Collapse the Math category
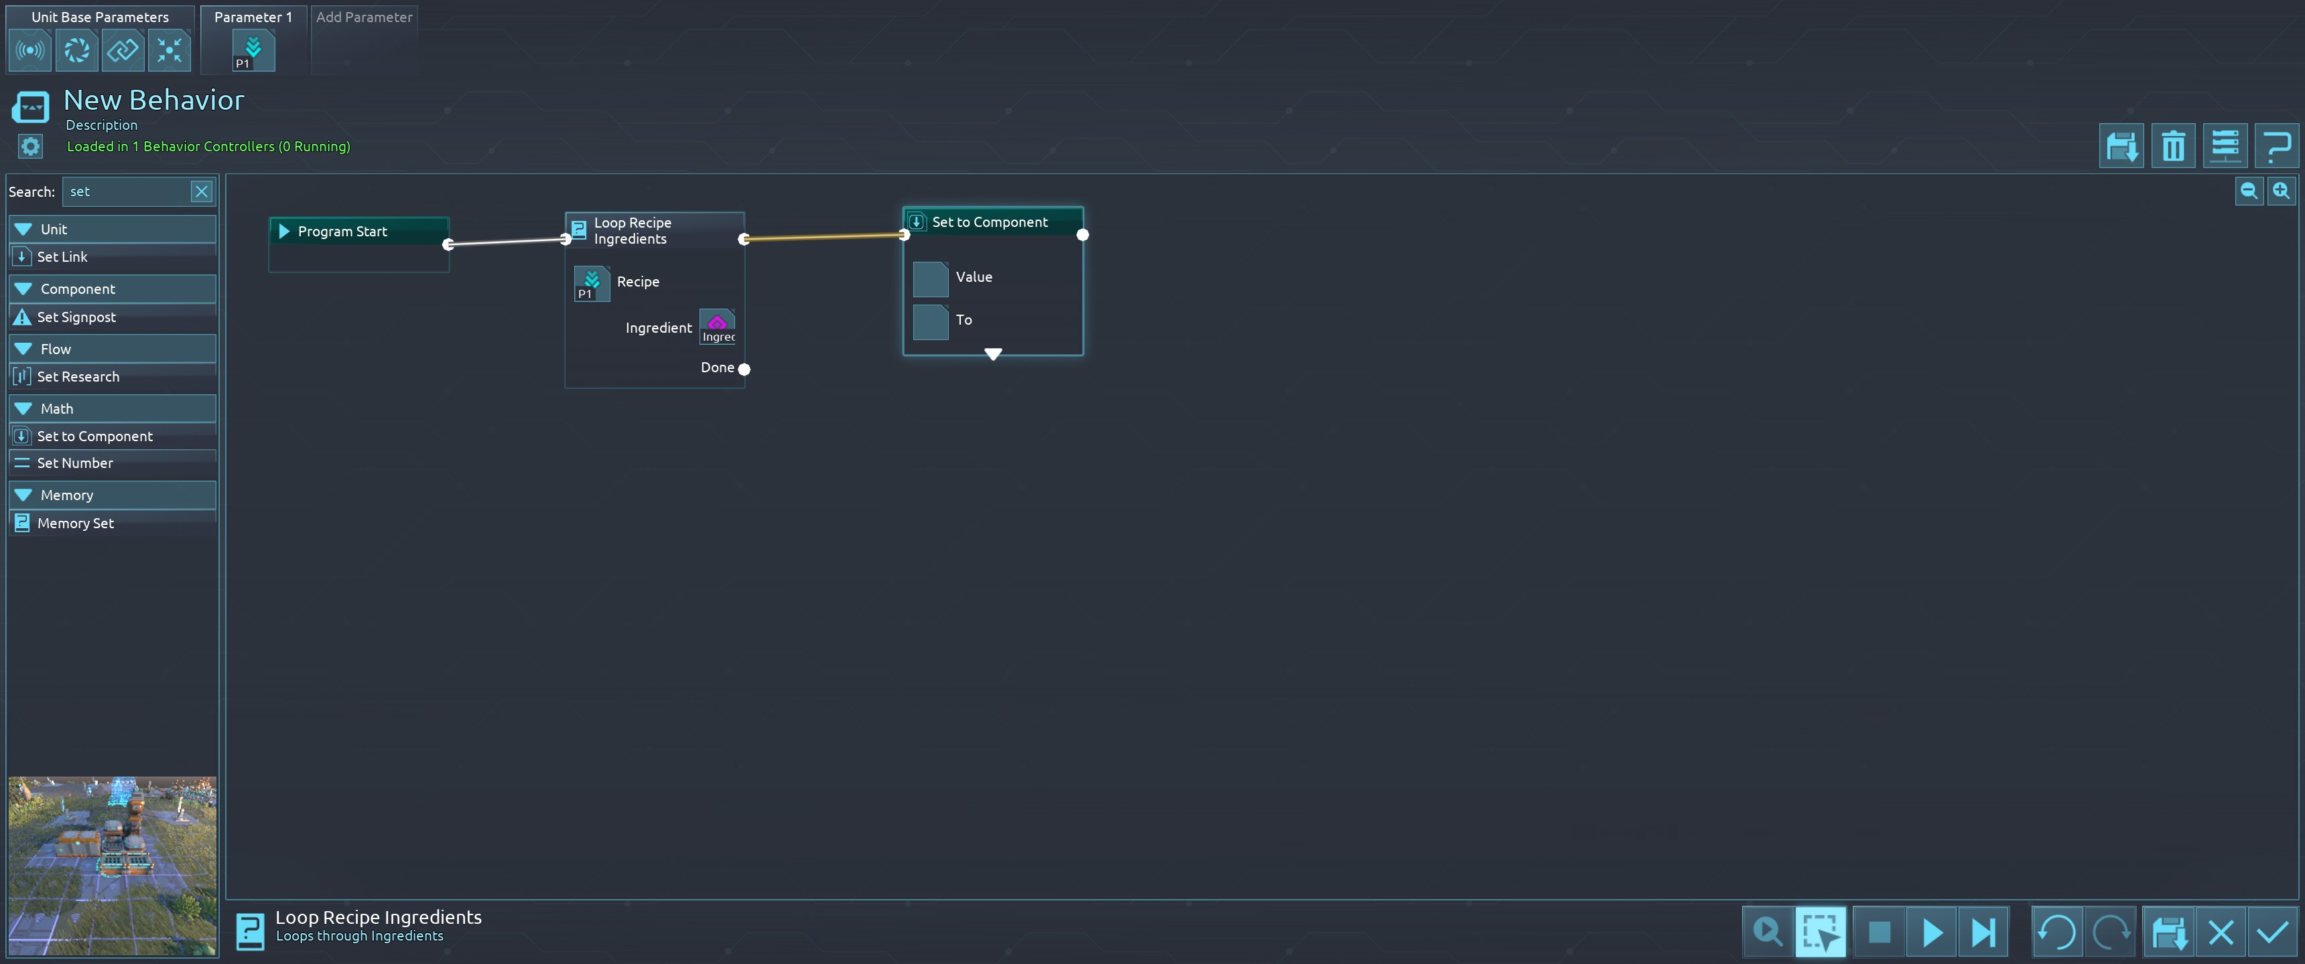 (x=24, y=408)
